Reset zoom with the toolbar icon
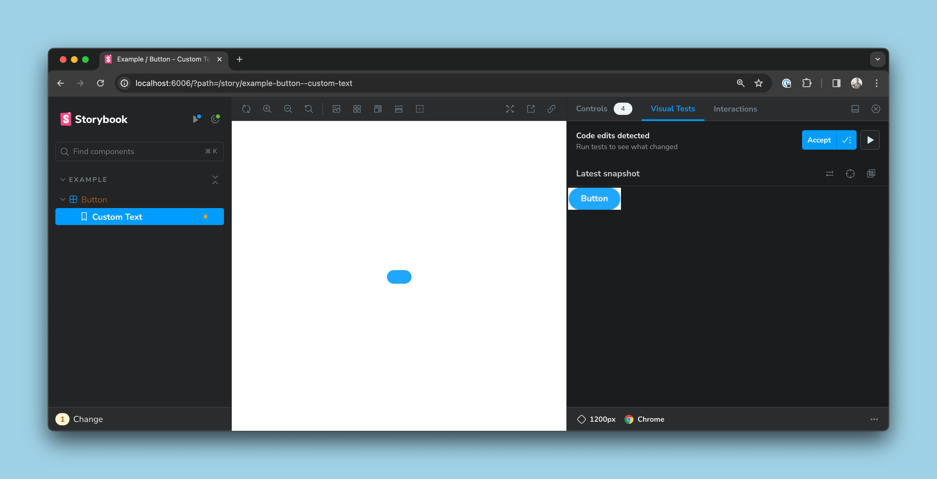Screen dimensions: 937x479 click(309, 109)
